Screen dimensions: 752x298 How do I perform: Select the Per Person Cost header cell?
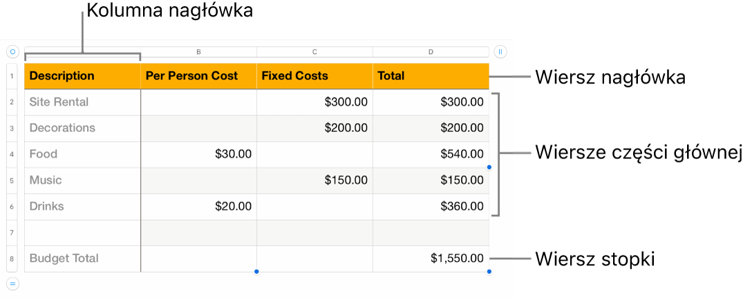(x=198, y=76)
